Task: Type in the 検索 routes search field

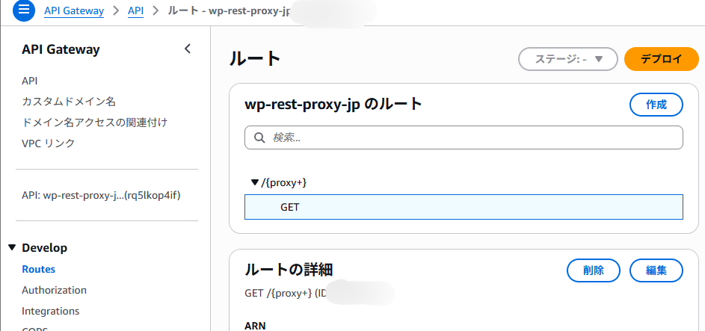Action: coord(471,137)
